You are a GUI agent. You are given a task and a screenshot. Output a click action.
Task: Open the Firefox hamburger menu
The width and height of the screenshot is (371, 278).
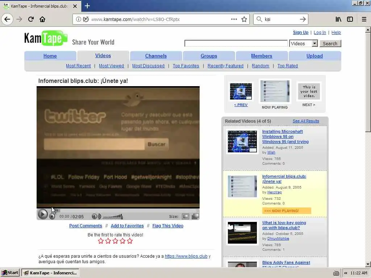tap(364, 19)
